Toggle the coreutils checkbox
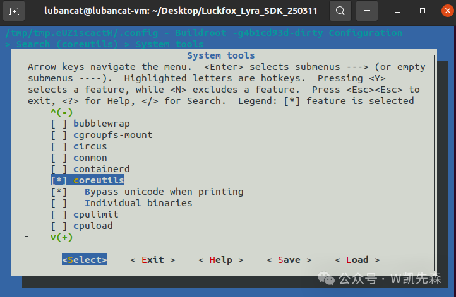 59,180
